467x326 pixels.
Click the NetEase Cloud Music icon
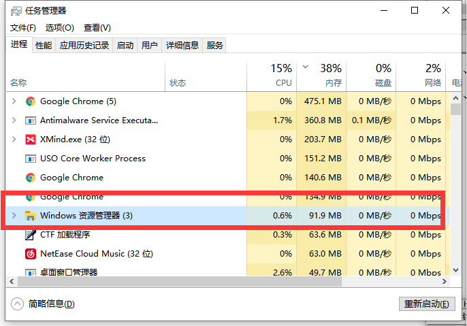tap(30, 254)
